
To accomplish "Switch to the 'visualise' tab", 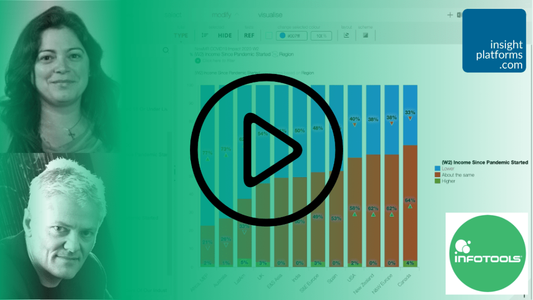I will tap(271, 15).
